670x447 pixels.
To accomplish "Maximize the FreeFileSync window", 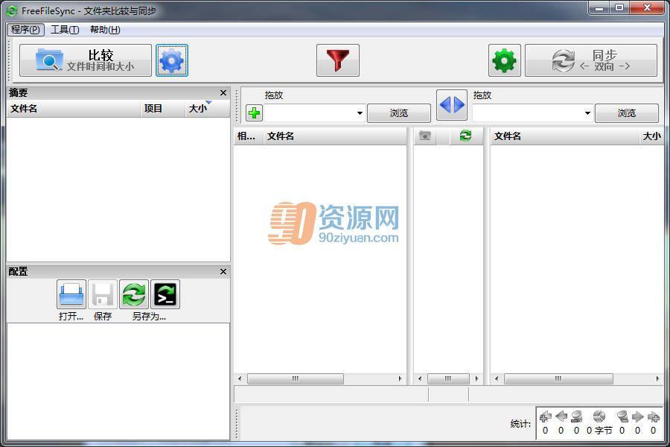I will (619, 7).
